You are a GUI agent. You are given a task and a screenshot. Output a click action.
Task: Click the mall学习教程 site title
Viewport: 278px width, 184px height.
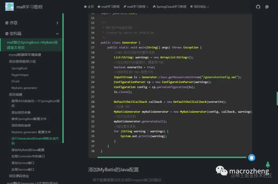pos(30,7)
